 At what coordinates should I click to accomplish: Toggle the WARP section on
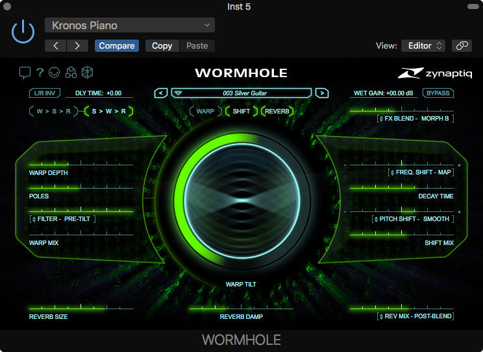pos(205,111)
